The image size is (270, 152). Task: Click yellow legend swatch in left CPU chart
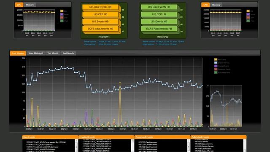click(x=62, y=11)
